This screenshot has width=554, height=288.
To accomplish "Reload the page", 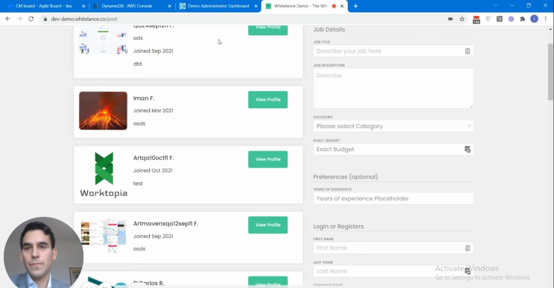I will (31, 19).
